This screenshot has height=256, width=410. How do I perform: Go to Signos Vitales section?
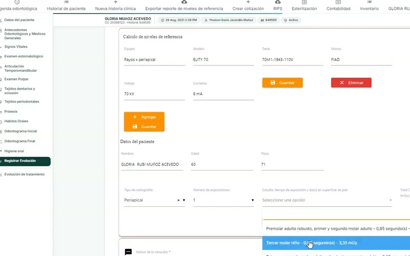point(16,47)
